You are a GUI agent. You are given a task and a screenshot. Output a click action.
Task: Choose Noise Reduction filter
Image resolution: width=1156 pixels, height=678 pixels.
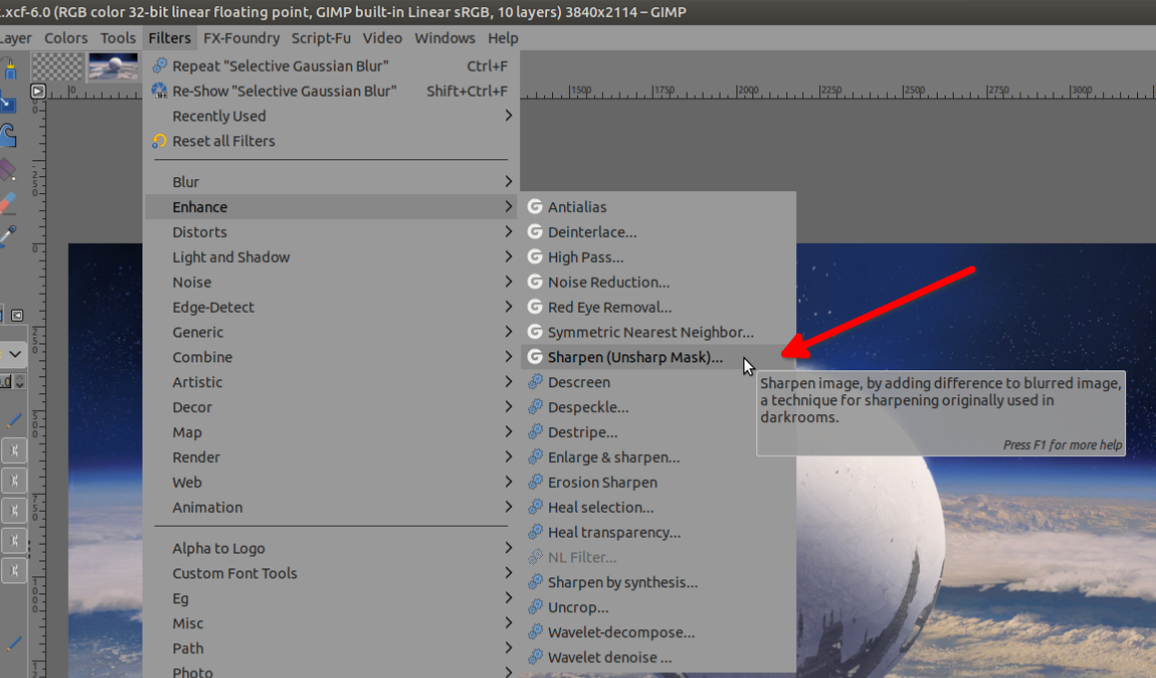(659, 282)
